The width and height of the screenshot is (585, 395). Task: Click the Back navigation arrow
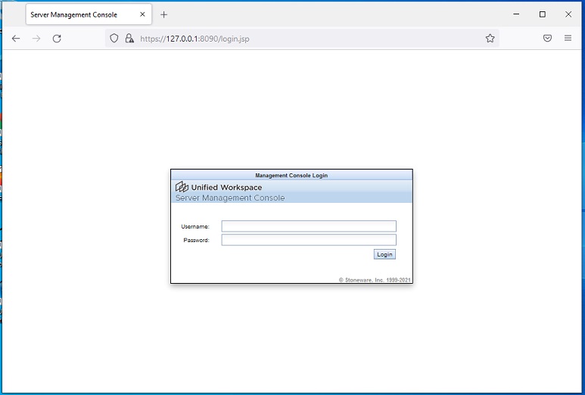(x=16, y=39)
